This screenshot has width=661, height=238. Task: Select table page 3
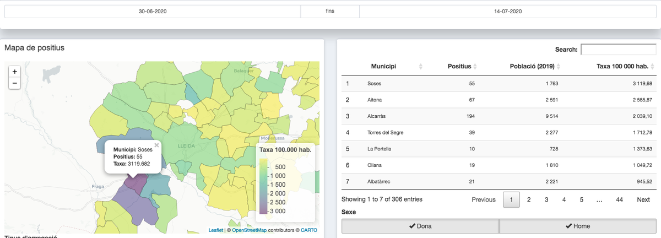pos(546,199)
